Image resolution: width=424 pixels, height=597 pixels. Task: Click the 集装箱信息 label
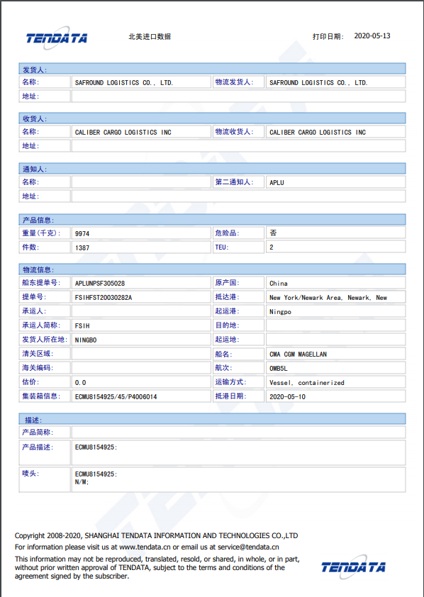tap(41, 396)
